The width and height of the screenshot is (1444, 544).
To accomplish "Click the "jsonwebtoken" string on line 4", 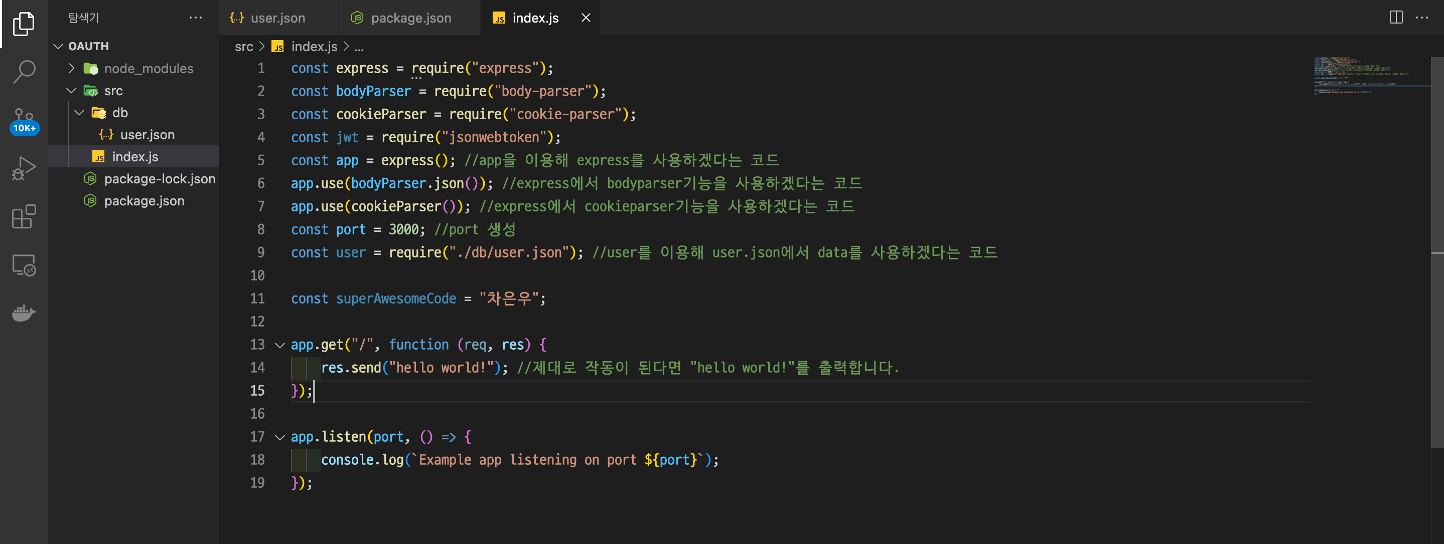I will pos(494,138).
